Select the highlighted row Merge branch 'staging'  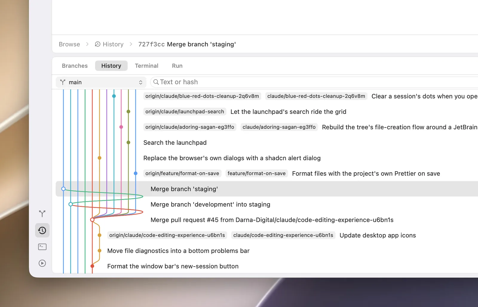pyautogui.click(x=267, y=189)
